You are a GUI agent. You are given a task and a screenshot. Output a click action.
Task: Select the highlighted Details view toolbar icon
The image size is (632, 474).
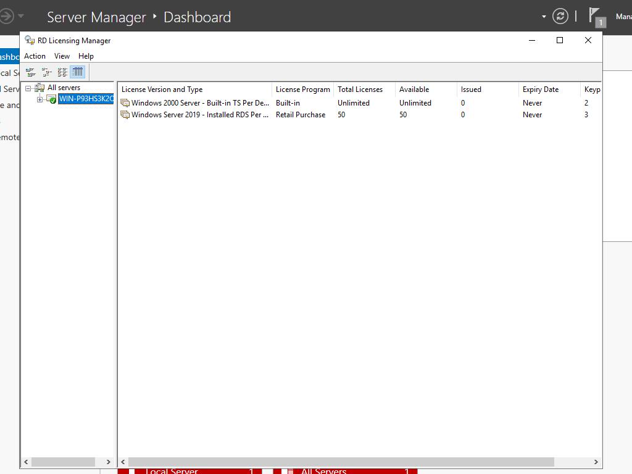point(78,72)
